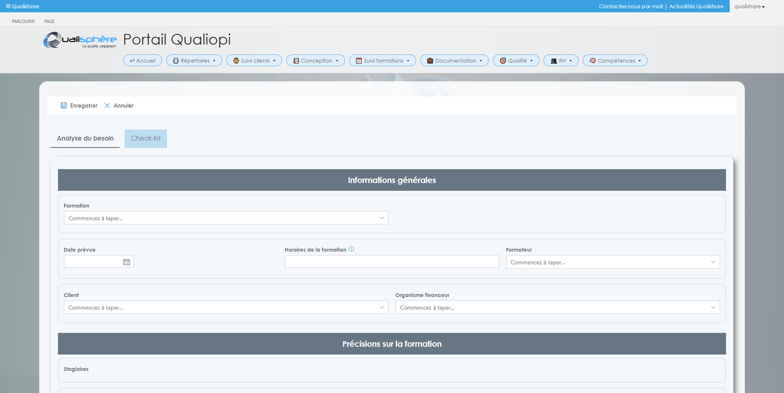Expand the Organisme financeur dropdown
Viewport: 784px width, 393px height.
[713, 308]
